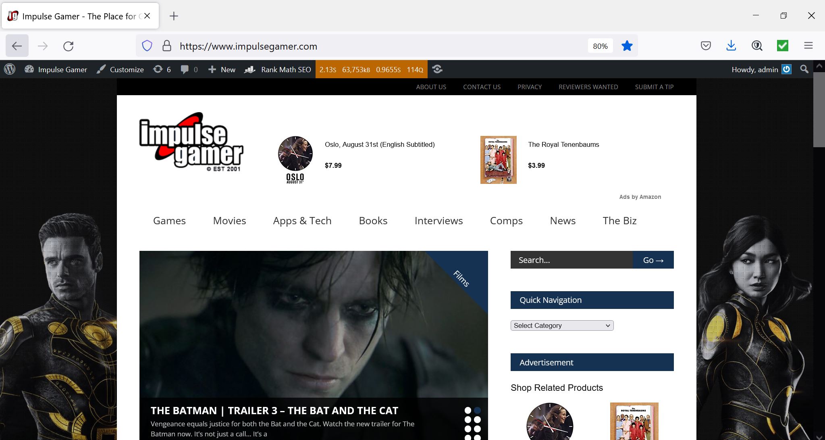Click the Impulse Gamer logo
This screenshot has height=440, width=825.
(191, 142)
